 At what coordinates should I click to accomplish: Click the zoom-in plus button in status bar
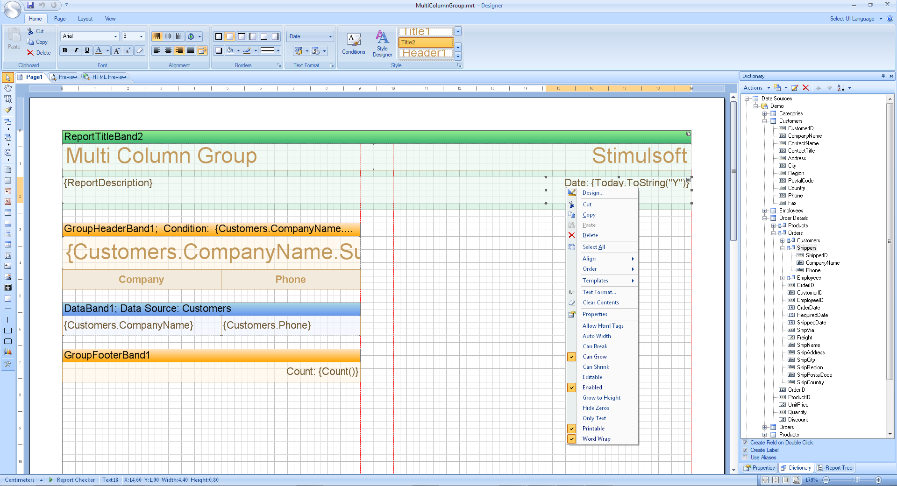point(878,480)
